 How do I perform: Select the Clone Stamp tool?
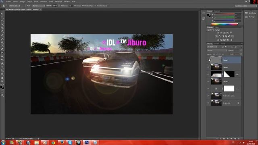pyautogui.click(x=2, y=42)
